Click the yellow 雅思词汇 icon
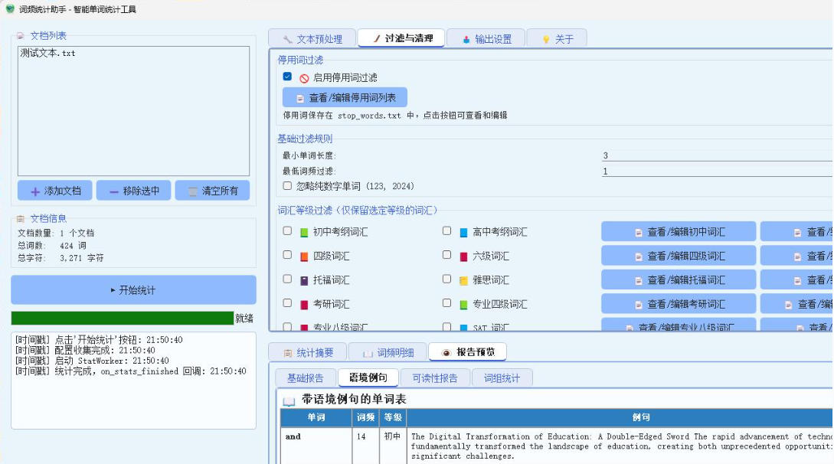Image resolution: width=834 pixels, height=464 pixels. point(463,281)
